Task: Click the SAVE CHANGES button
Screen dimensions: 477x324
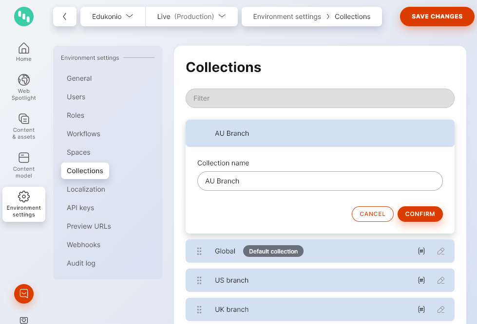Action: pyautogui.click(x=437, y=16)
